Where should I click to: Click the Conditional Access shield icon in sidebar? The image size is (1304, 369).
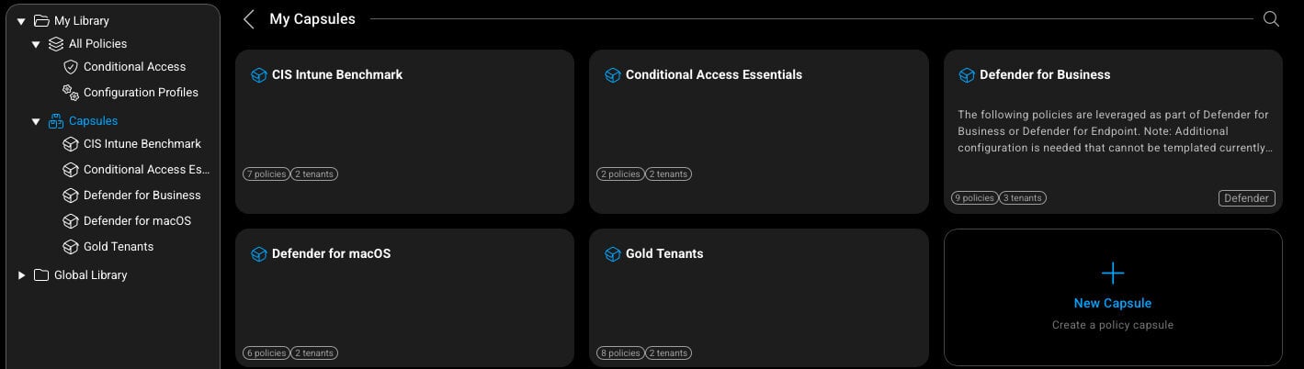click(x=70, y=67)
